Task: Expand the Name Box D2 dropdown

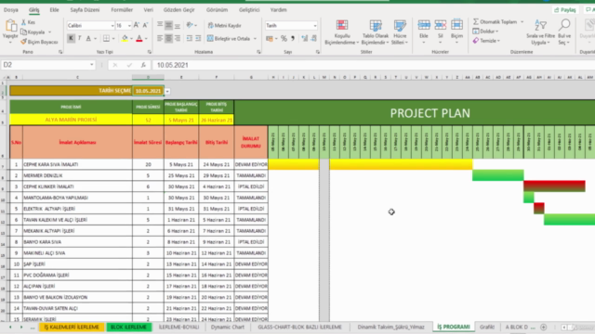Action: [x=91, y=65]
